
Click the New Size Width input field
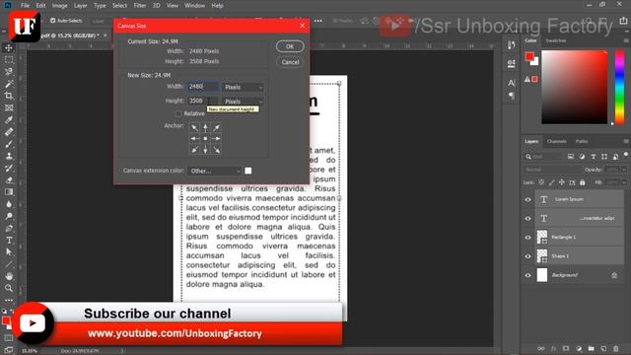tap(204, 87)
